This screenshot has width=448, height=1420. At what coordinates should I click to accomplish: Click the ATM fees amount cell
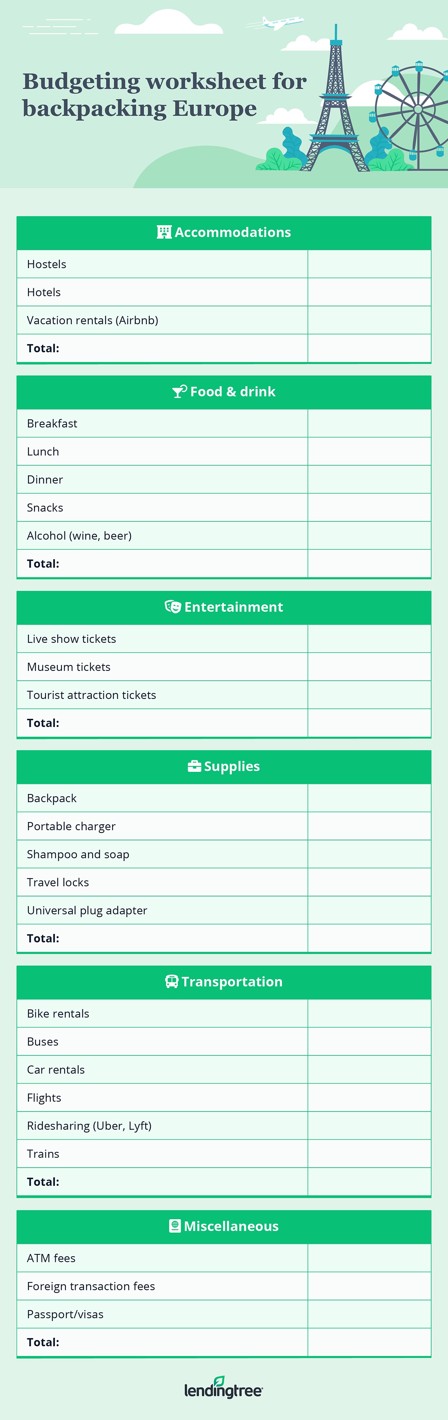pos(369,1258)
